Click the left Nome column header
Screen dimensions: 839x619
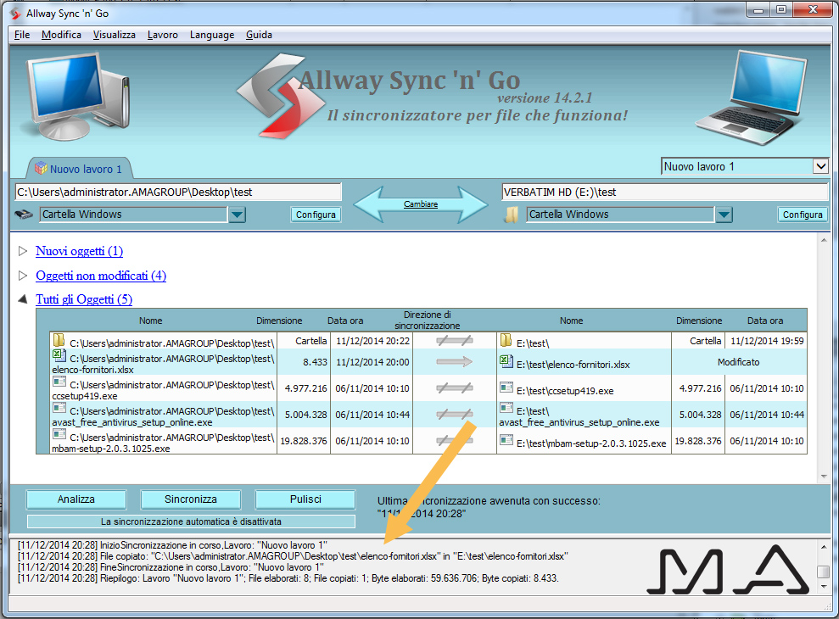[x=151, y=321]
